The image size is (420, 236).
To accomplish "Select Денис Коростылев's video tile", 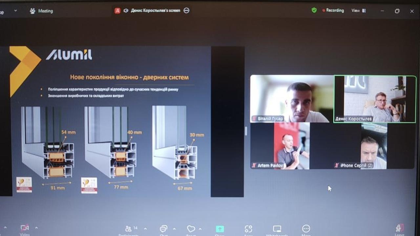I will pos(375,99).
